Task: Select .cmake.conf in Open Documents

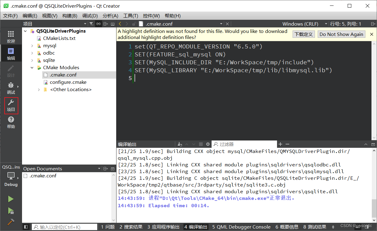Action: pyautogui.click(x=43, y=176)
